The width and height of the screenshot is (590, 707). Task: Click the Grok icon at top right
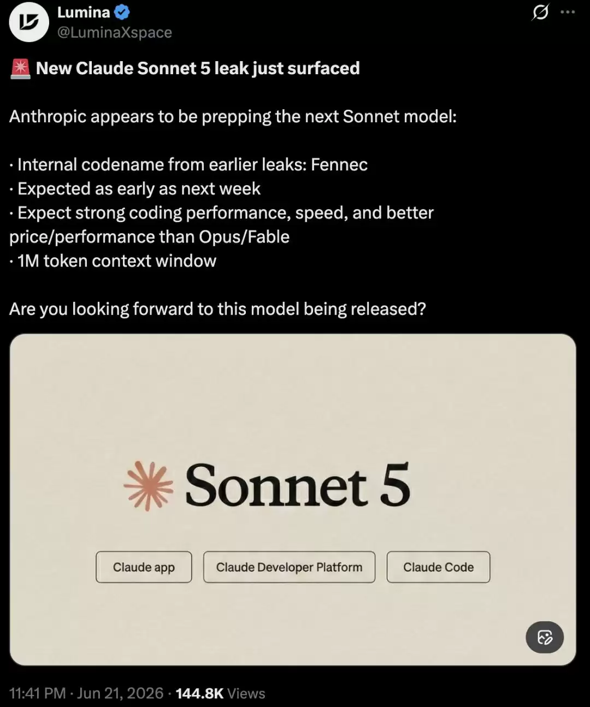tap(540, 12)
